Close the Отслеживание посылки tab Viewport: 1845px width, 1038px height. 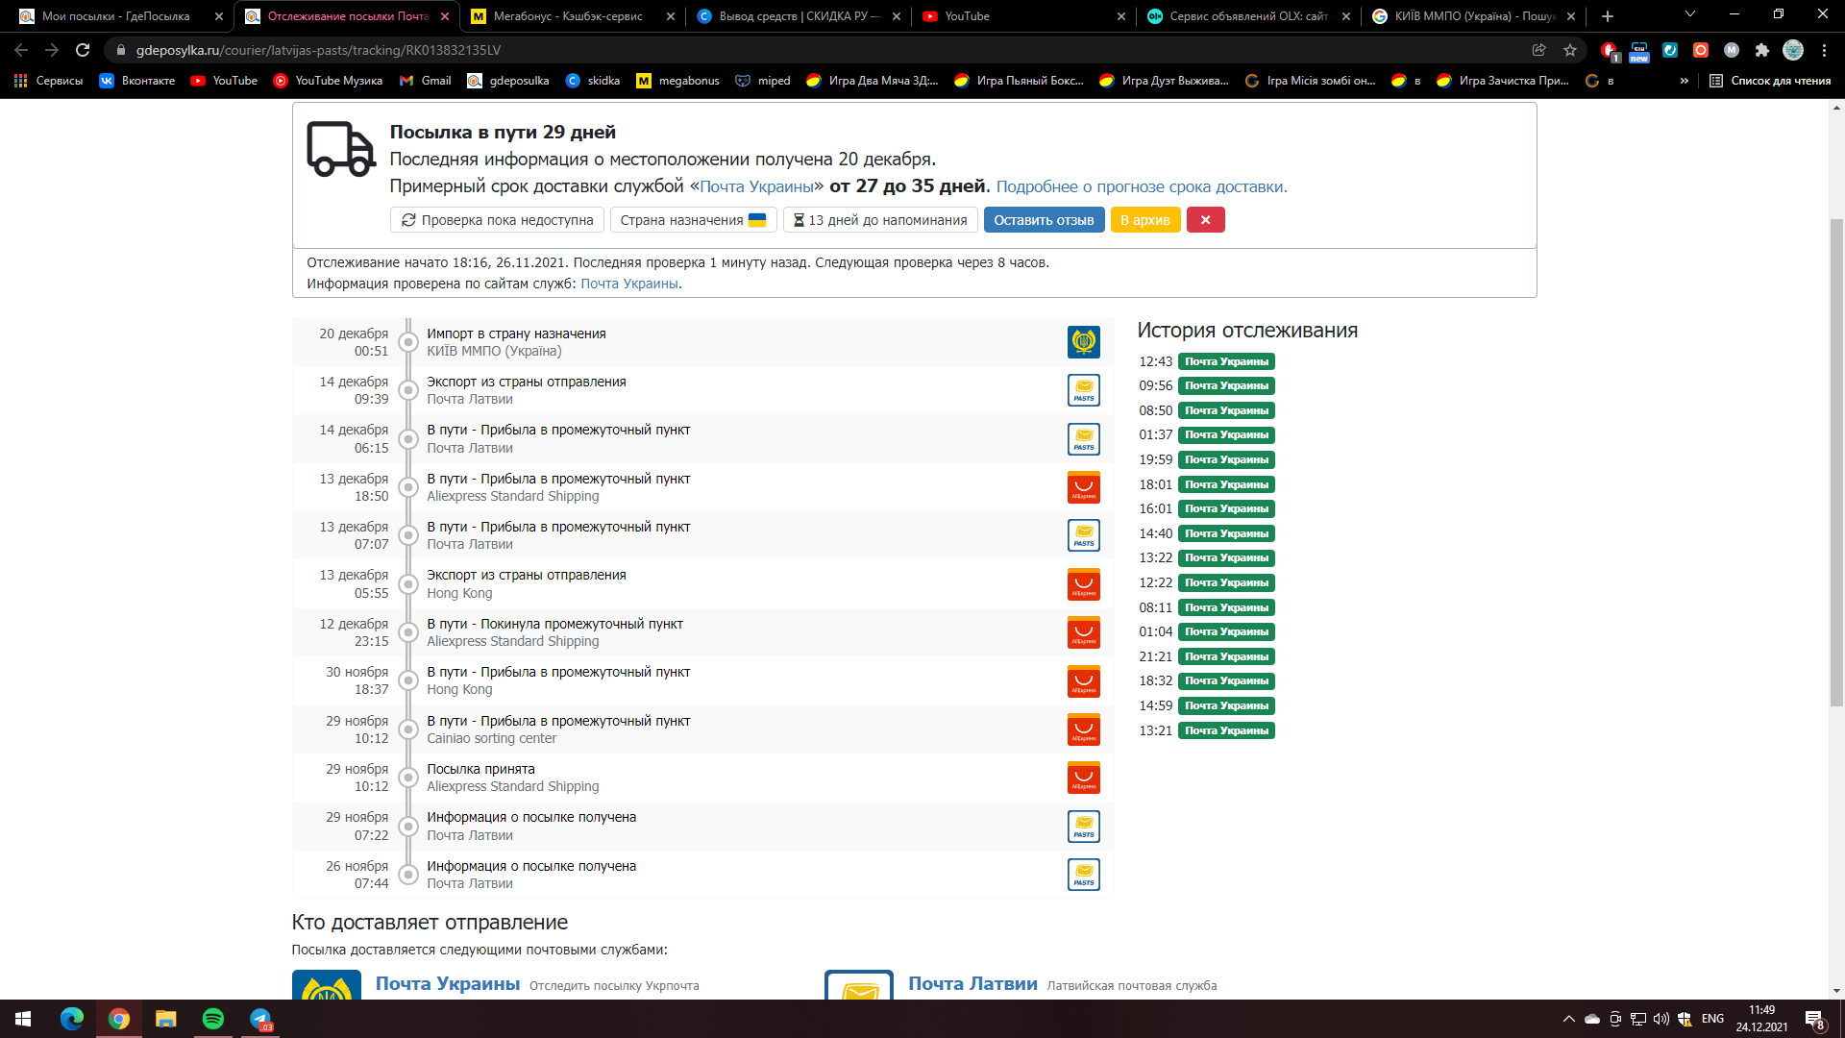(445, 16)
